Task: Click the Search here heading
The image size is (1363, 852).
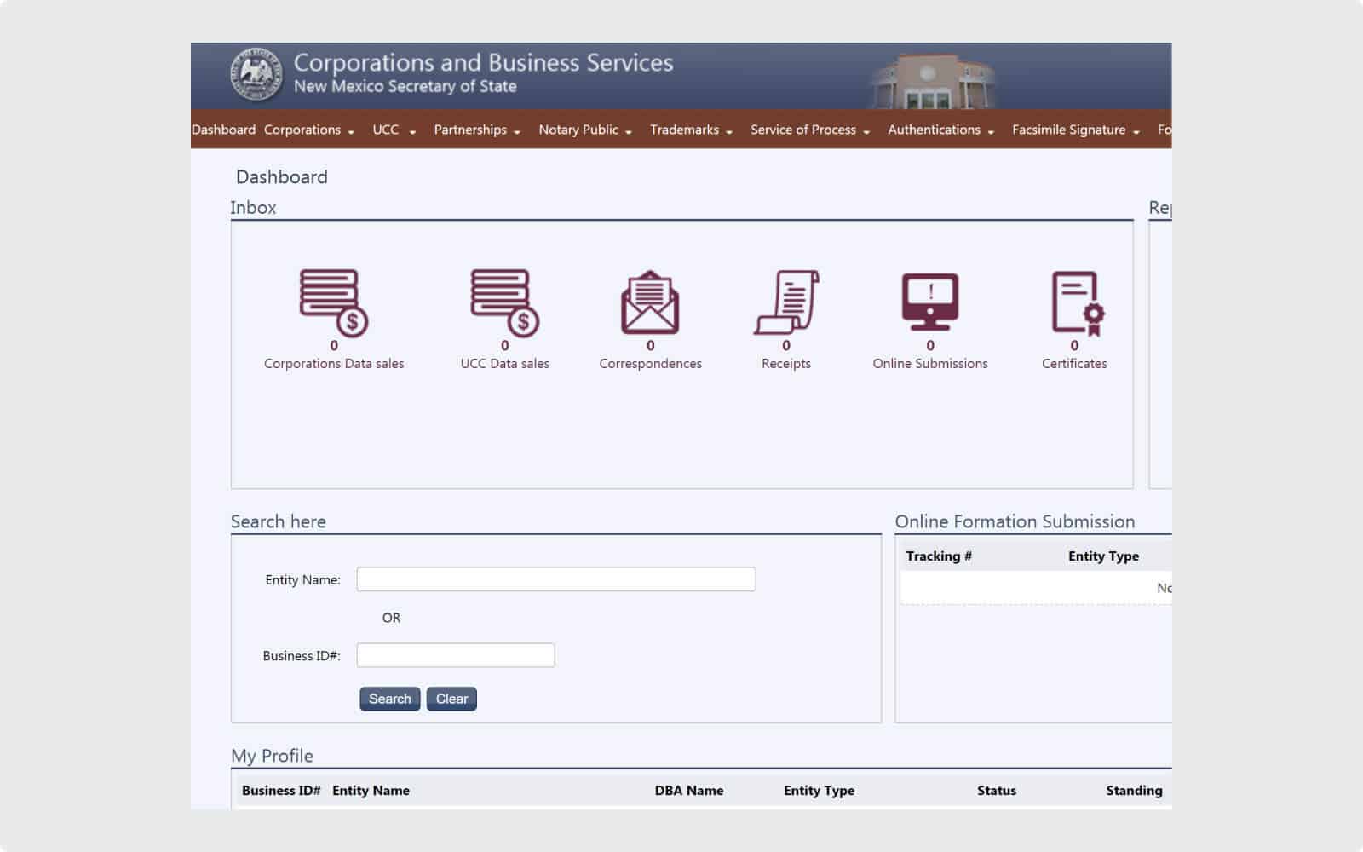Action: click(x=279, y=521)
